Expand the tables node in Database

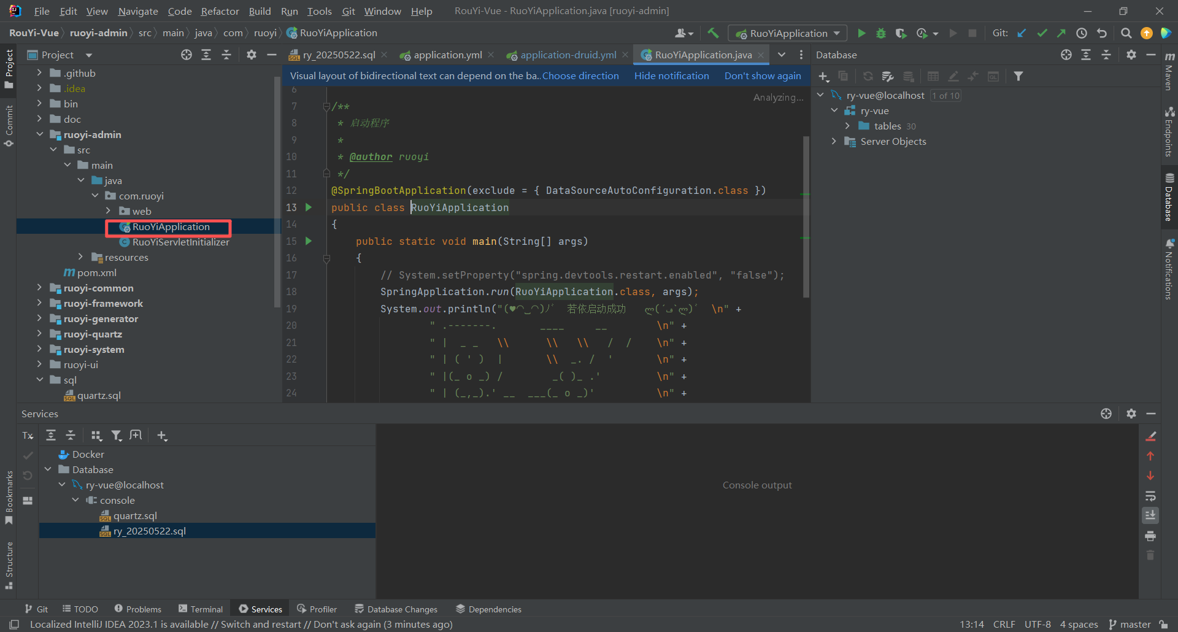(847, 126)
